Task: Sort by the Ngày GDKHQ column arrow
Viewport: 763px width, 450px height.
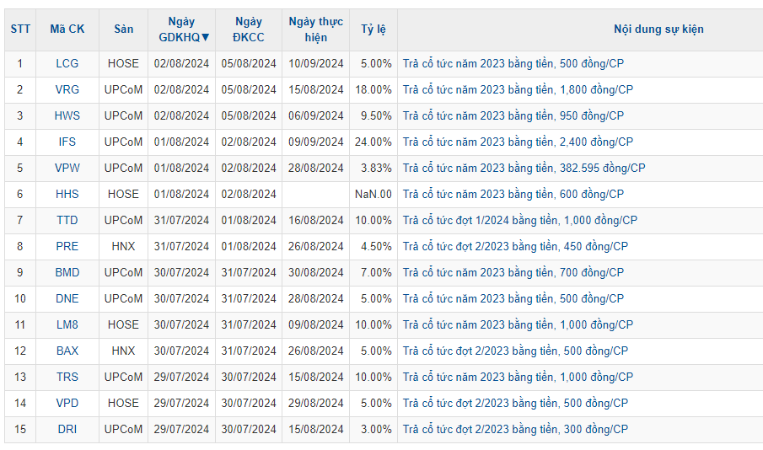Action: pyautogui.click(x=205, y=37)
